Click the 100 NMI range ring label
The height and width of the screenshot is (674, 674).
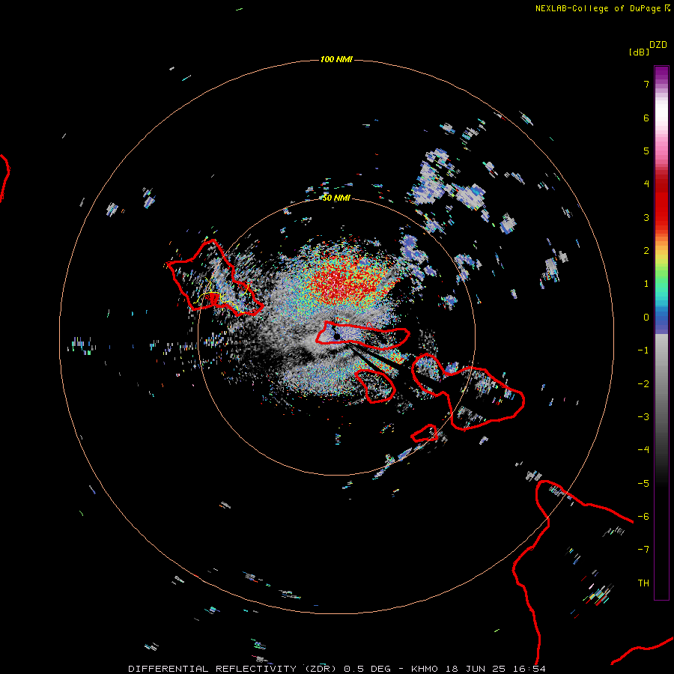click(336, 59)
